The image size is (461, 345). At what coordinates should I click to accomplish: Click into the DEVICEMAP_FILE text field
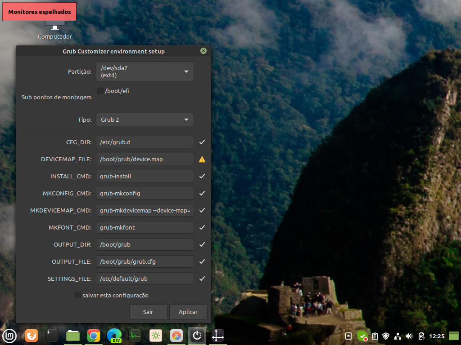[145, 159]
